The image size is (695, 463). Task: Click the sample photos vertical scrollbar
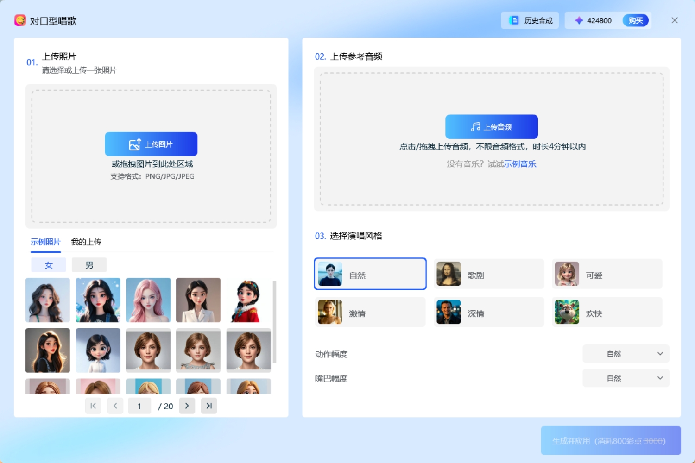274,322
